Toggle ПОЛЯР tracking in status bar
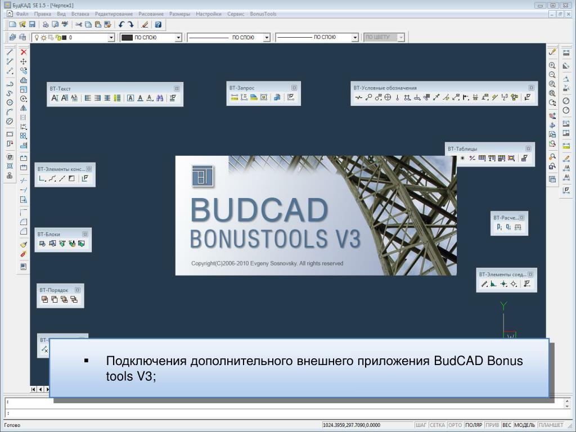 click(474, 425)
